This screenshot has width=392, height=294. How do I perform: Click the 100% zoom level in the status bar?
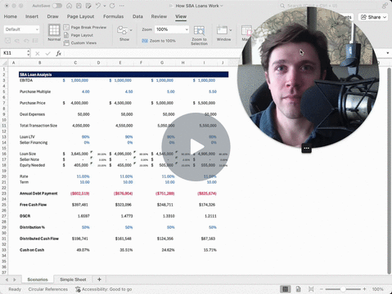coord(378,289)
